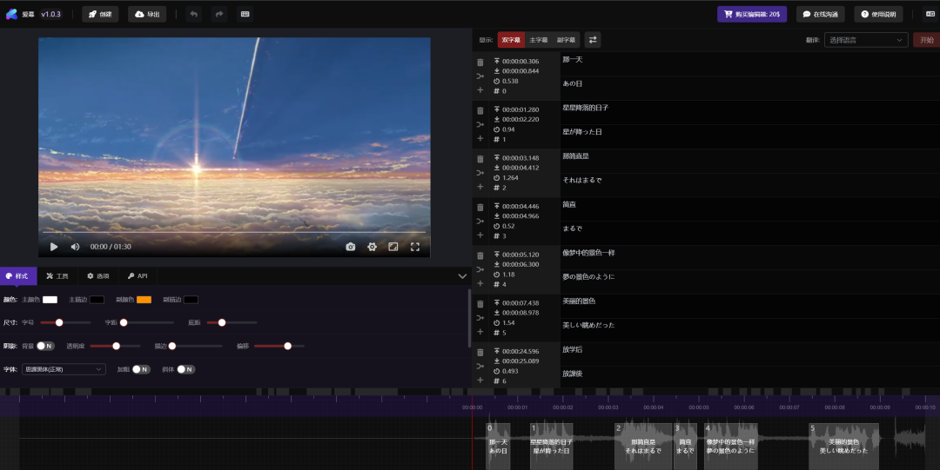The height and width of the screenshot is (470, 940).
Task: Enter fullscreen in the video player
Action: (x=415, y=247)
